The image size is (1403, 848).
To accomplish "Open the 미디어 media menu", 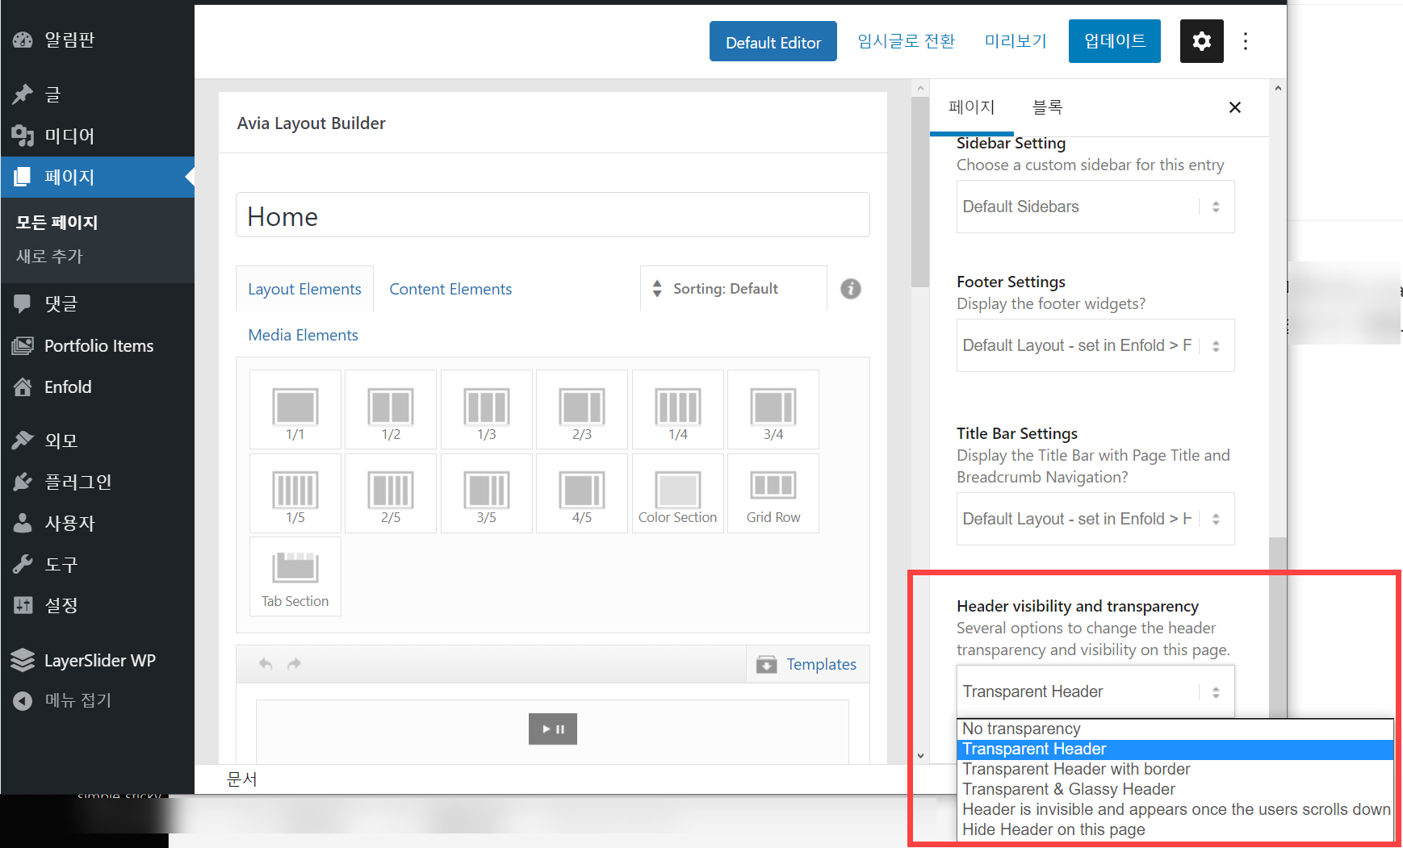I will pos(97,136).
